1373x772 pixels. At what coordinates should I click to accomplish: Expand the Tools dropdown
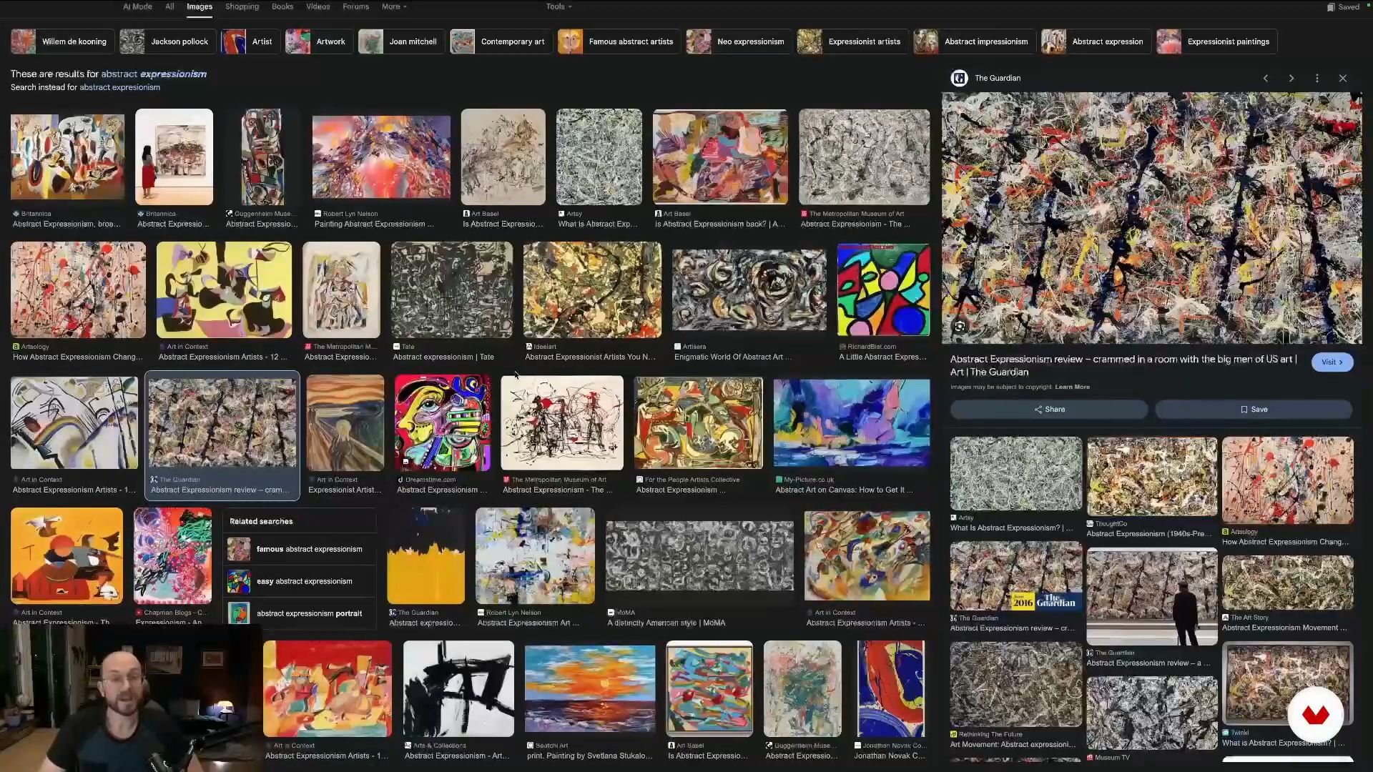point(558,6)
